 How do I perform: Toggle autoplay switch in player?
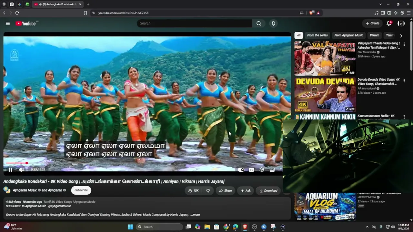tap(241, 170)
